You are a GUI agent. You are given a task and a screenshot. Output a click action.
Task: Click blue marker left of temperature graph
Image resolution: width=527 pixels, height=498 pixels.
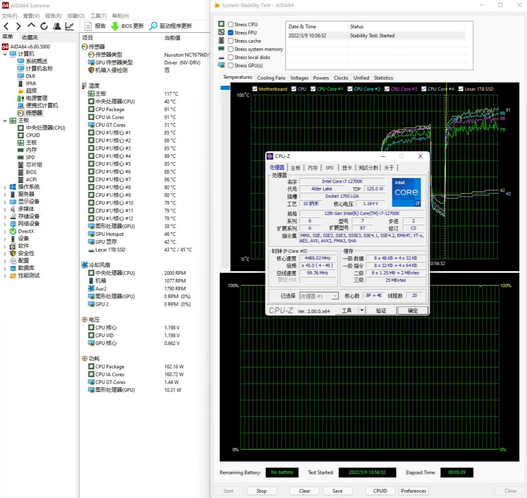(x=225, y=87)
